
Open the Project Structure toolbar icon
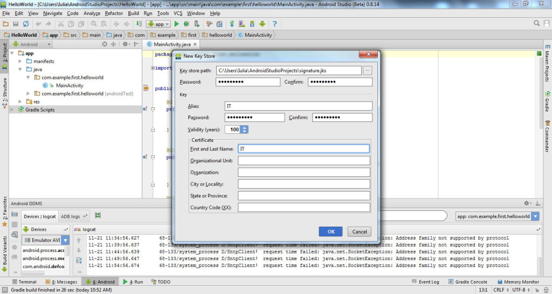[219, 24]
